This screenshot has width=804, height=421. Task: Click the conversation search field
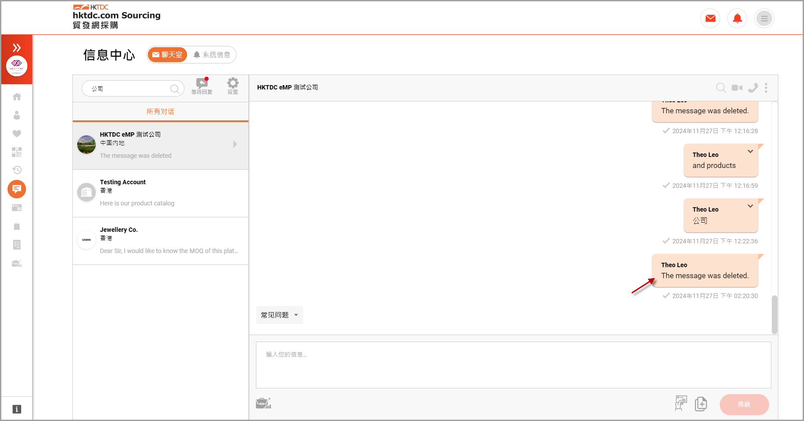[x=133, y=89]
